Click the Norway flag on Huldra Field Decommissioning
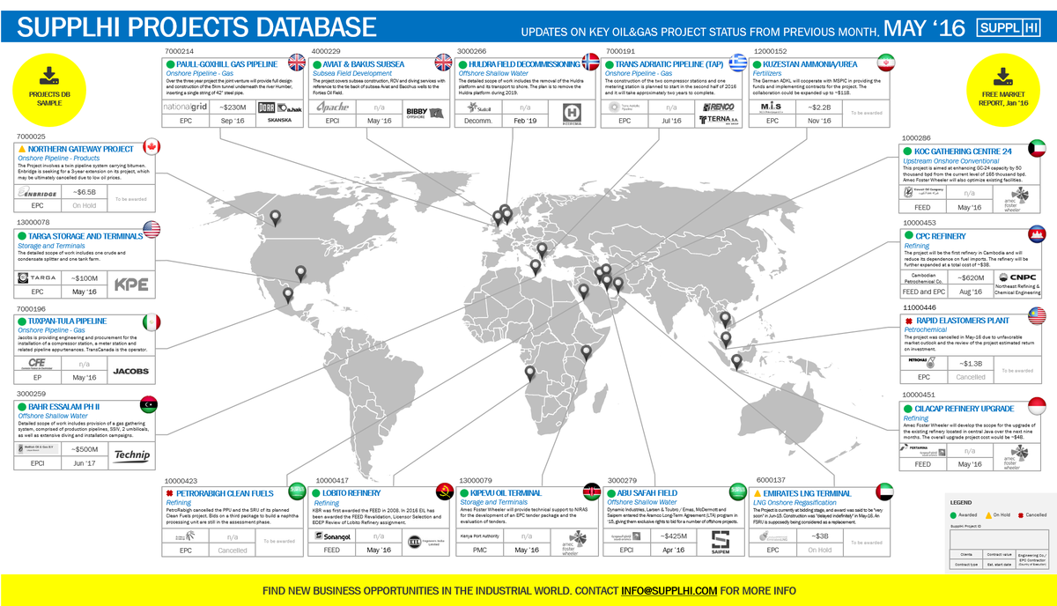The width and height of the screenshot is (1057, 606). (x=591, y=63)
